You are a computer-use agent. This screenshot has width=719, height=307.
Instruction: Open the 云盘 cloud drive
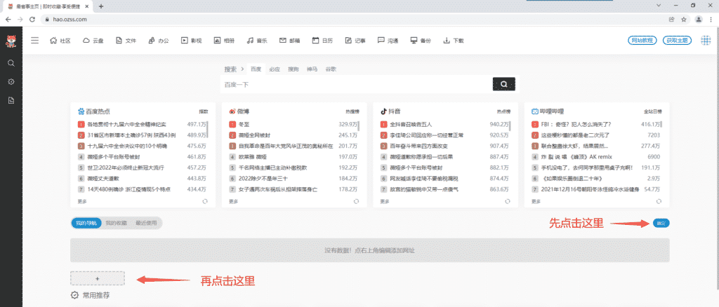pos(93,40)
